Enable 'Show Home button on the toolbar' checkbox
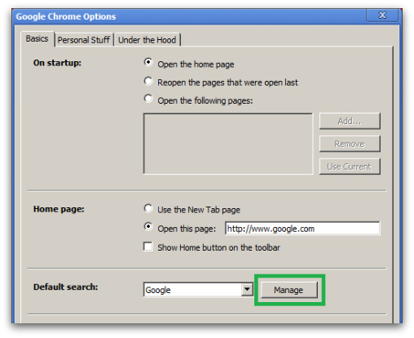The height and width of the screenshot is (338, 414). (148, 247)
